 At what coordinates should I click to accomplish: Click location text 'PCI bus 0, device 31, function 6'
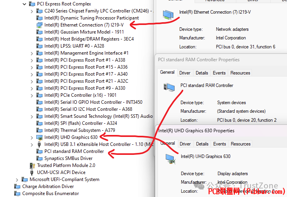tap(245, 47)
